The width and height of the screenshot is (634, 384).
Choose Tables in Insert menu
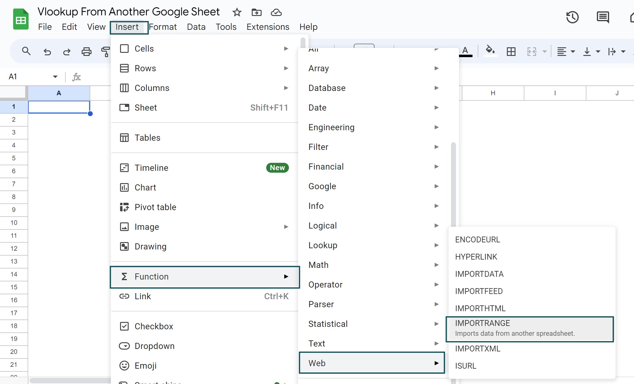tap(204, 138)
